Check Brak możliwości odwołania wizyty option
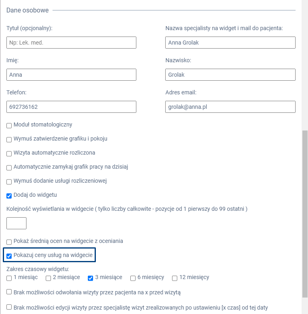 9,292
